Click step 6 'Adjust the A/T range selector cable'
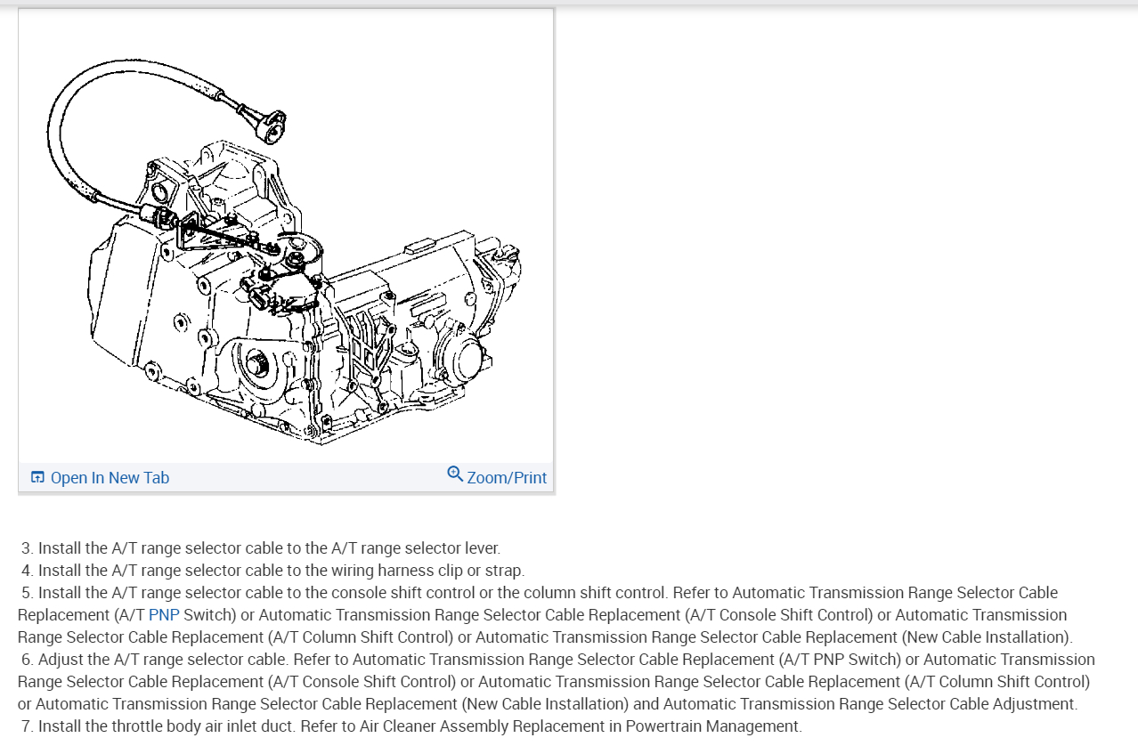1138x754 pixels. (x=556, y=682)
